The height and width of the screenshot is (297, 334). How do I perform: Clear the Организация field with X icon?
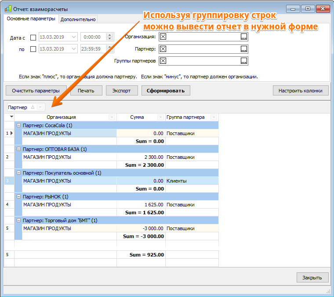point(163,37)
